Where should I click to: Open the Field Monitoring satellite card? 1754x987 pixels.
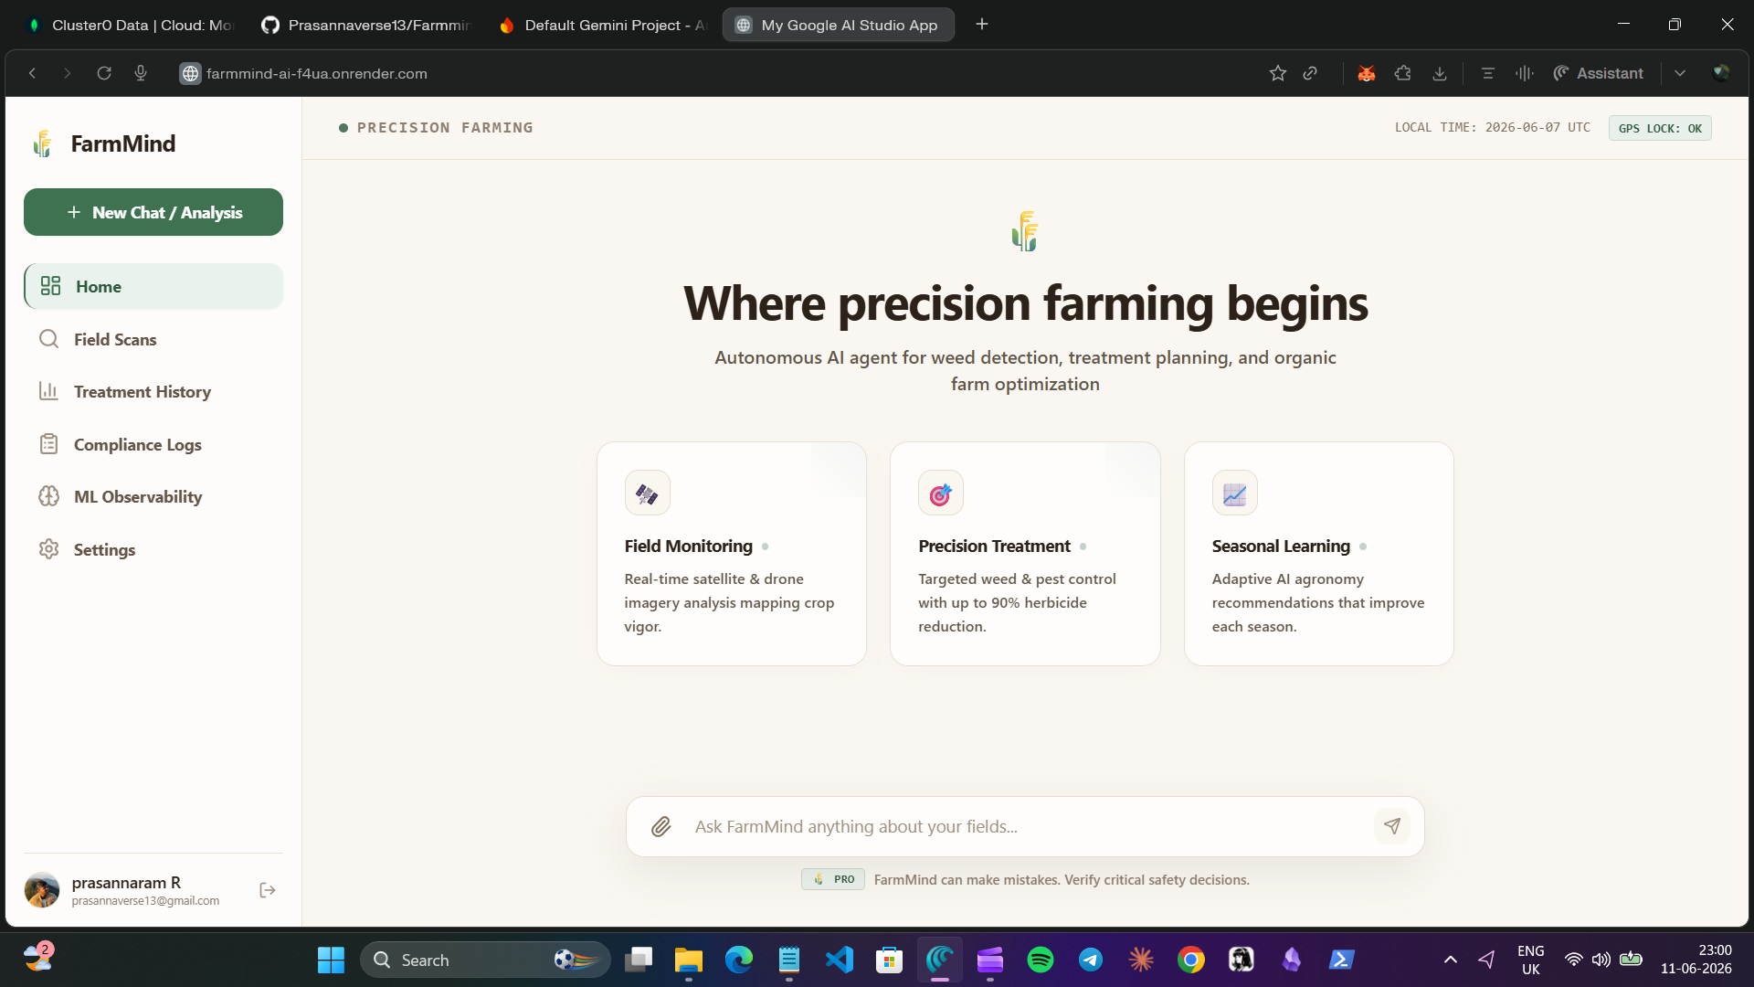point(731,554)
